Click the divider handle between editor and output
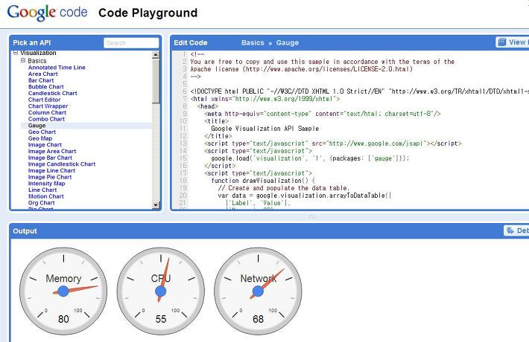This screenshot has height=342, width=529. coord(312,217)
